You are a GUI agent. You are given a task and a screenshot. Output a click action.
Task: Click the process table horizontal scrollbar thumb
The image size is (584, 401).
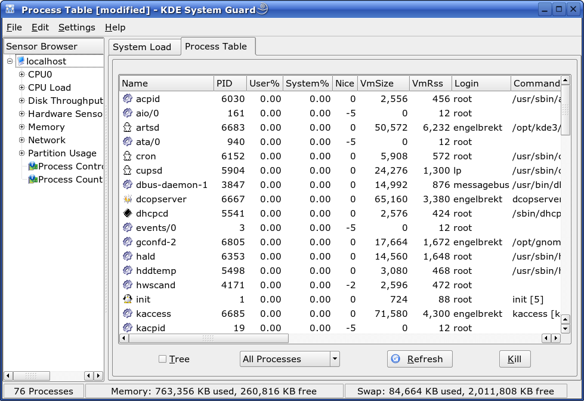[209, 338]
